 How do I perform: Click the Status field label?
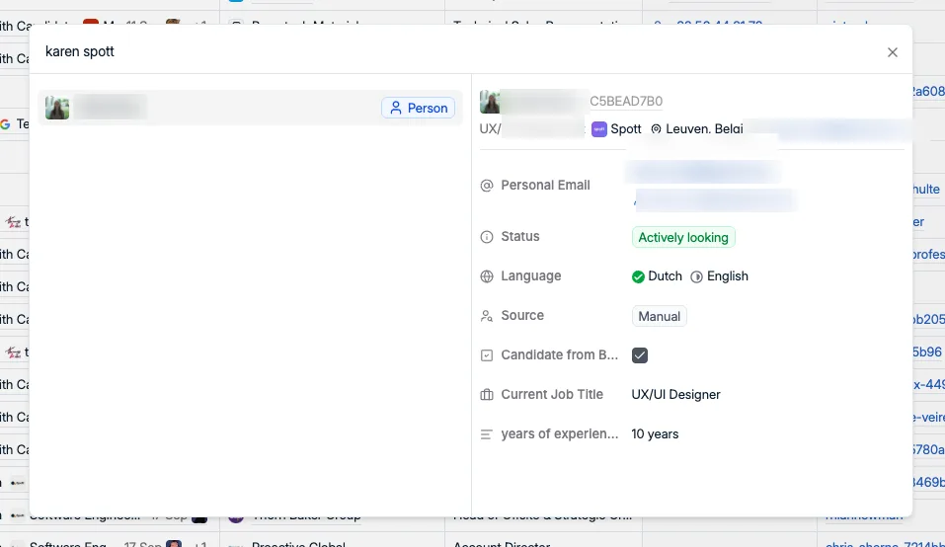click(x=519, y=236)
